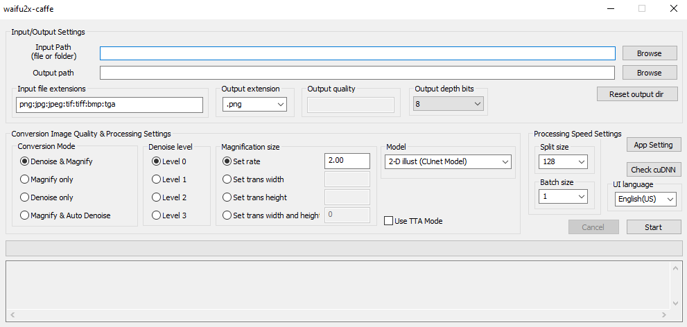Focus the Input Path text field
Image resolution: width=687 pixels, height=327 pixels.
358,53
